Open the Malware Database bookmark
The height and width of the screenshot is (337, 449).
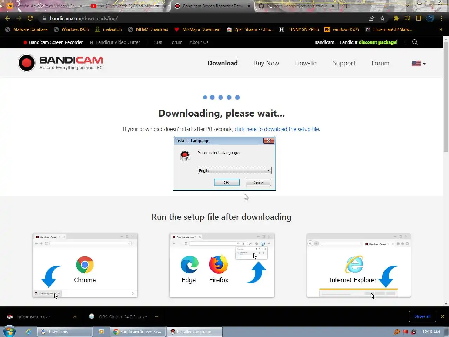click(27, 29)
